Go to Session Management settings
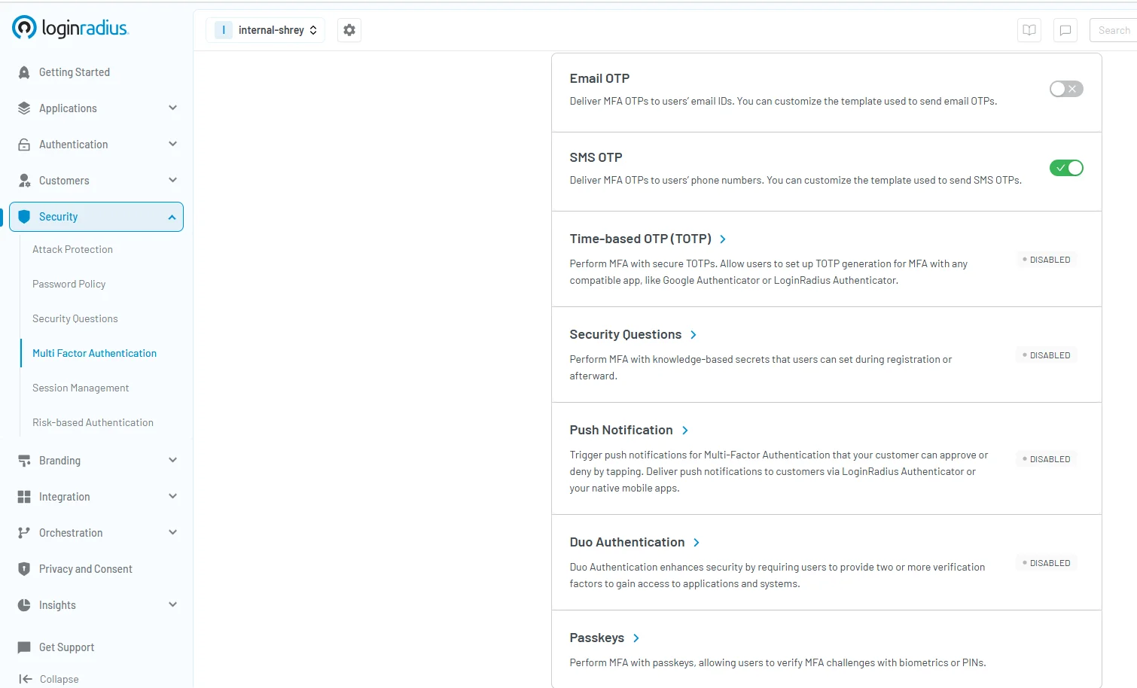This screenshot has height=688, width=1137. [81, 388]
